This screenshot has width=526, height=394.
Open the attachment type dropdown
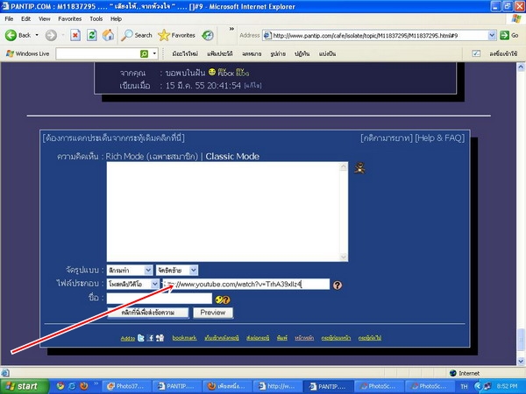click(x=154, y=284)
